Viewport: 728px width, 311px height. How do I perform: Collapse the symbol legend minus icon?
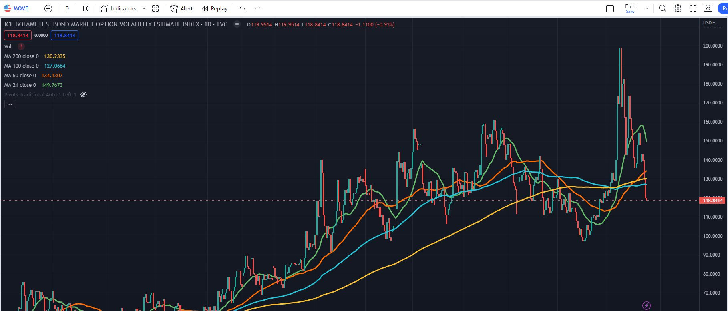[237, 24]
